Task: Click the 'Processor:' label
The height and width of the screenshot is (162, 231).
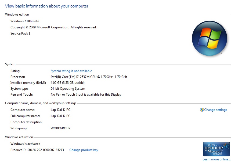Action: [18, 77]
